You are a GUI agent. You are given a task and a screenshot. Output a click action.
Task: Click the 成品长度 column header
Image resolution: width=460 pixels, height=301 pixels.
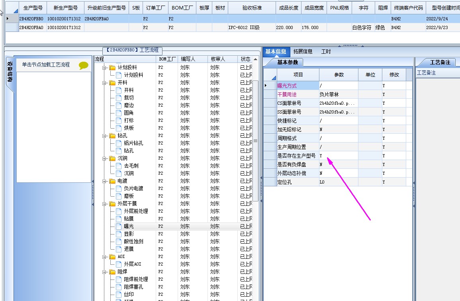click(288, 8)
